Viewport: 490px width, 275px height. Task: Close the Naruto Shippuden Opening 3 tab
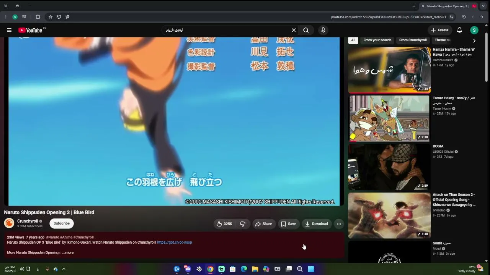[x=423, y=6]
